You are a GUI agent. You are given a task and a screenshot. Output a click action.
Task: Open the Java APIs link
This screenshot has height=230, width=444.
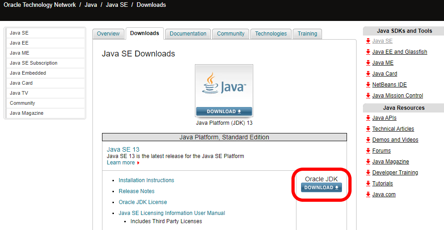tap(384, 118)
